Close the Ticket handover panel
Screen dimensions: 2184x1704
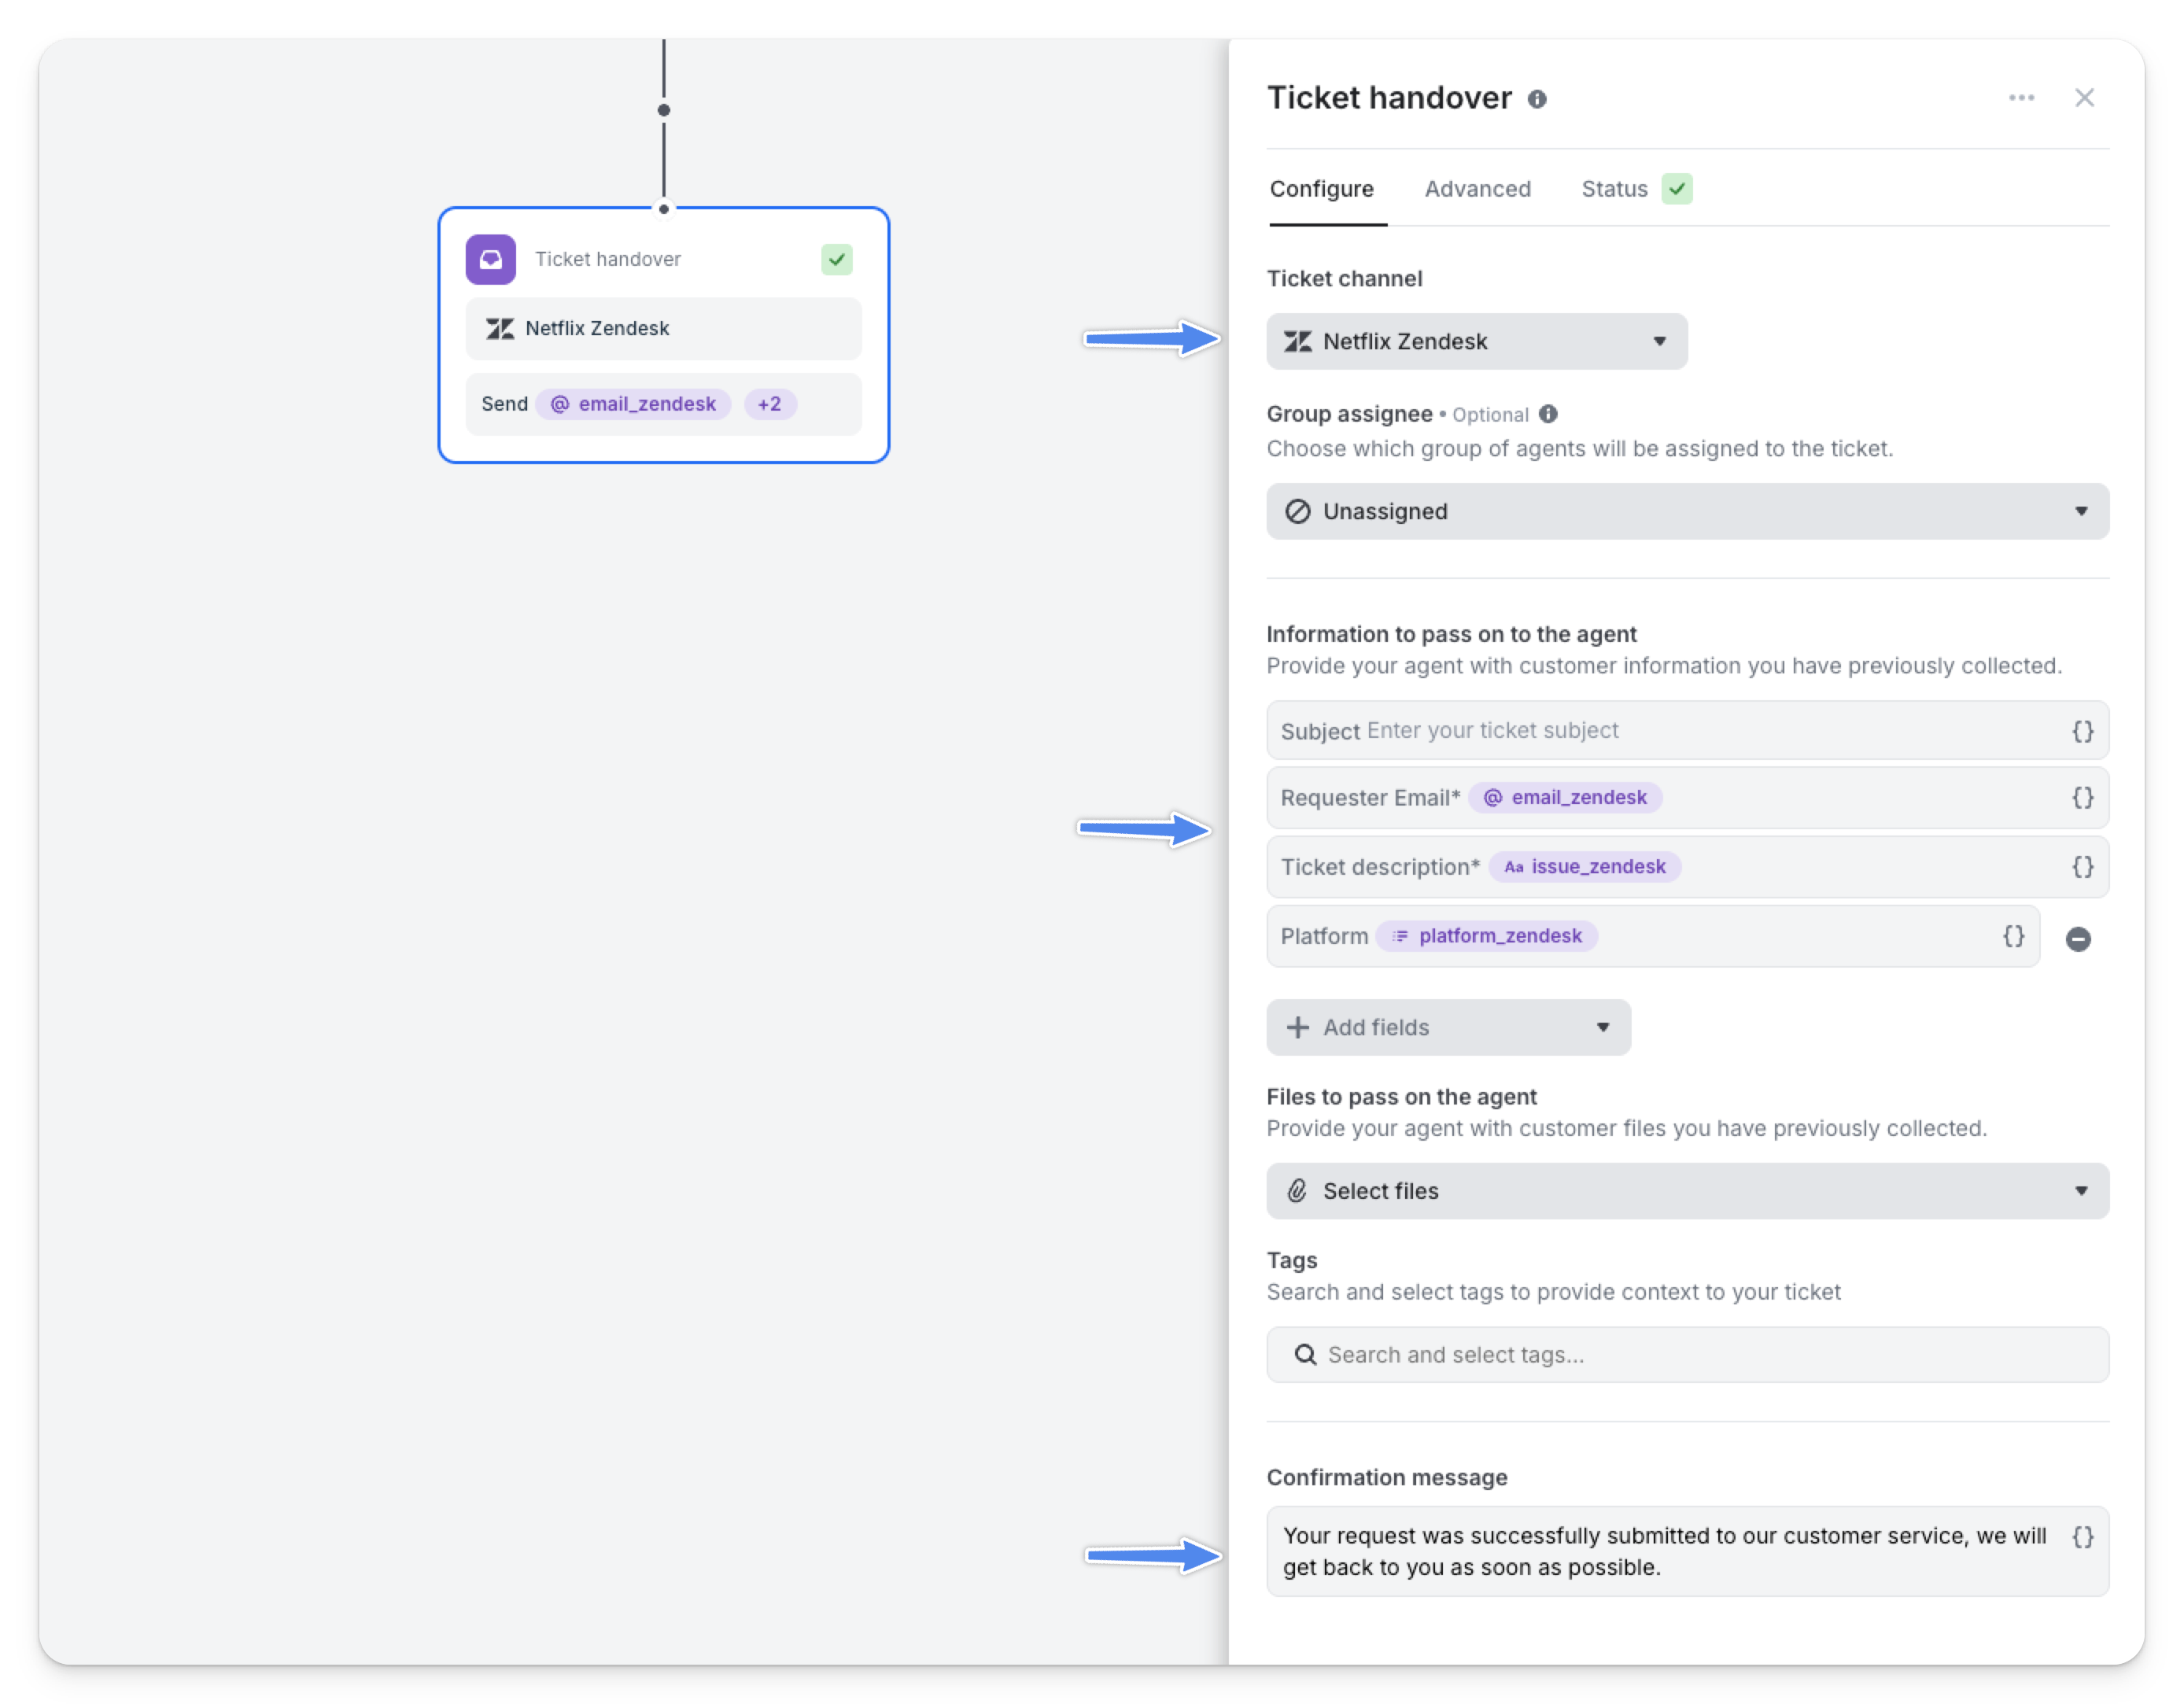[2084, 98]
